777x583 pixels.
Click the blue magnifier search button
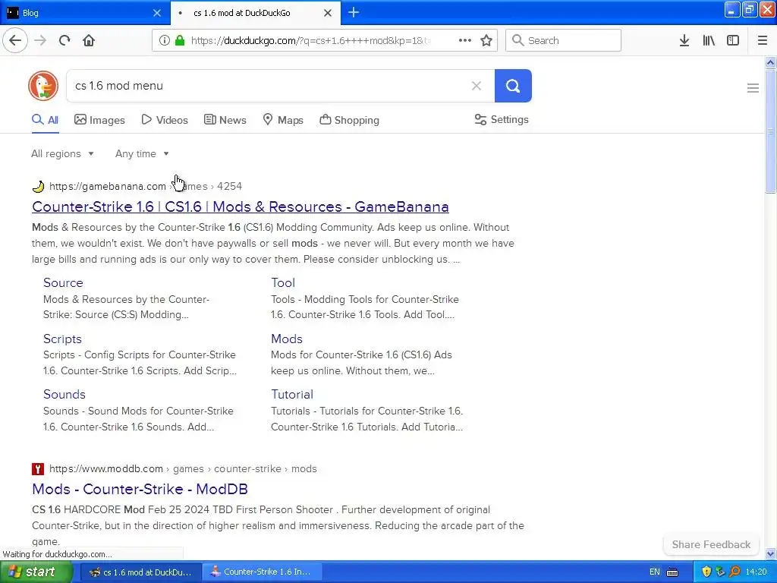point(513,86)
